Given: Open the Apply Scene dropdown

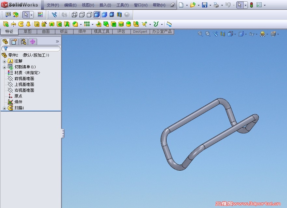Looking at the screenshot, I should pyautogui.click(x=267, y=34).
